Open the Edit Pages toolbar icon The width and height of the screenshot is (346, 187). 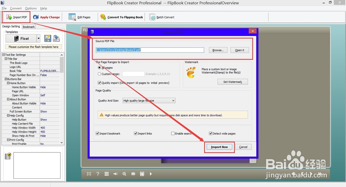pyautogui.click(x=72, y=17)
